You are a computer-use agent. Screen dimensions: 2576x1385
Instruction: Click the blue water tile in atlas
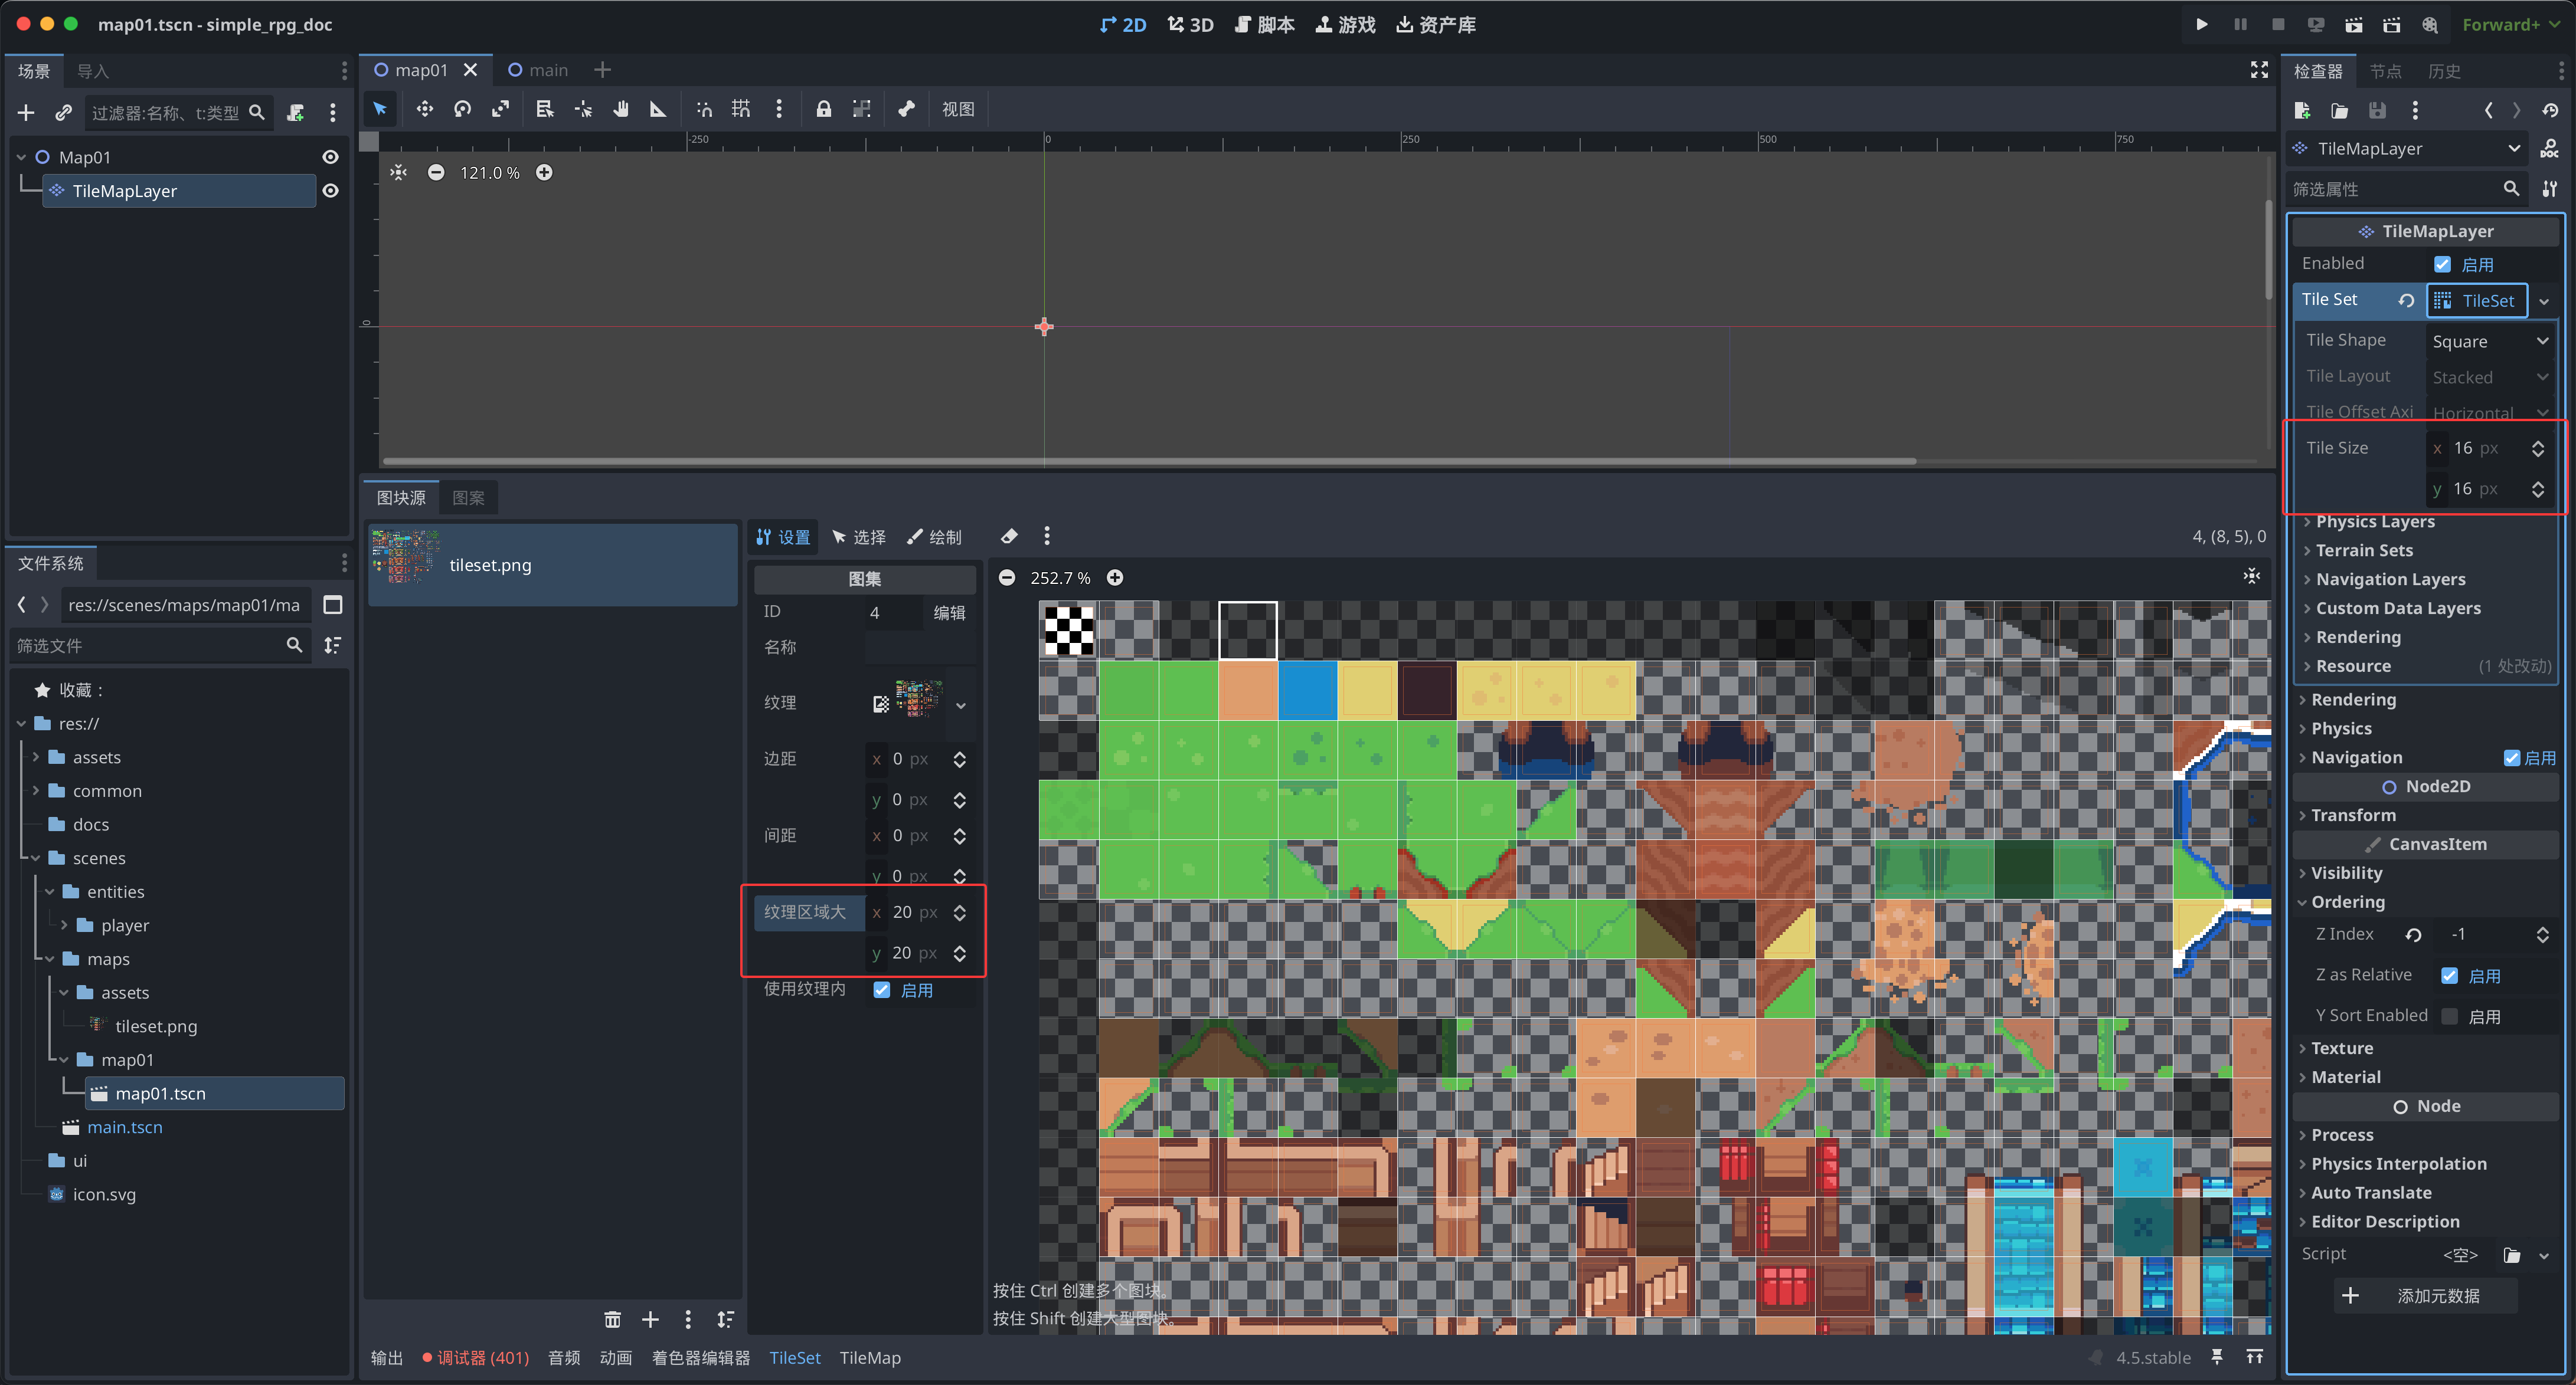pyautogui.click(x=1307, y=690)
